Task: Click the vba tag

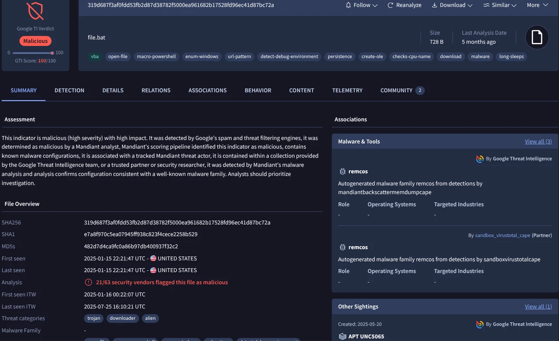Action: coord(94,56)
